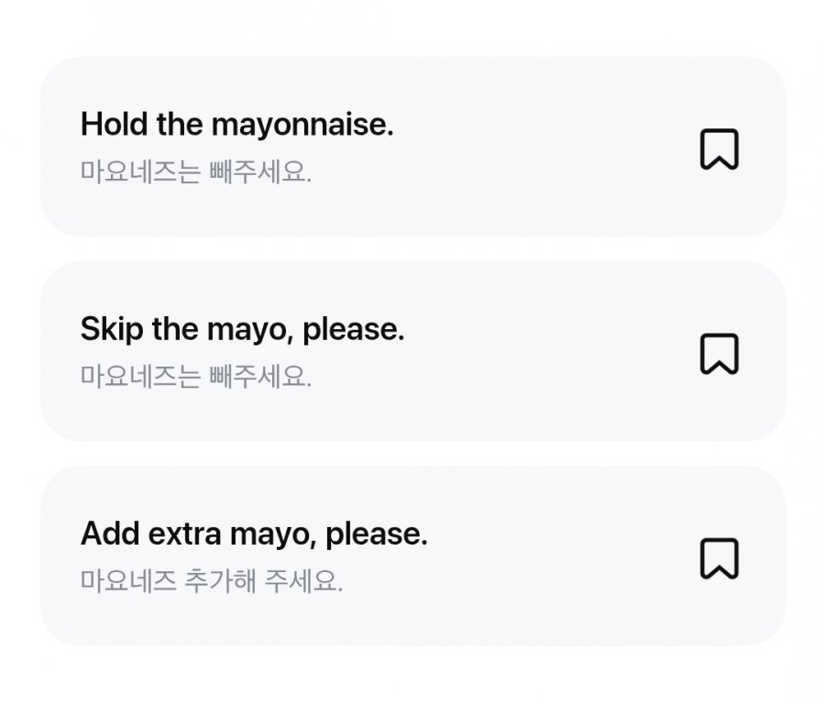Select the "Skip the mayo, please." sentence

[243, 330]
